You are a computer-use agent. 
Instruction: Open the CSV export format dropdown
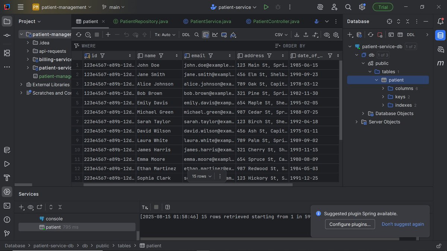coord(281,35)
